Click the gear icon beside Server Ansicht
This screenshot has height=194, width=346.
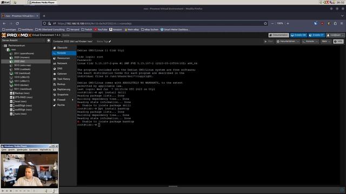coord(49,40)
